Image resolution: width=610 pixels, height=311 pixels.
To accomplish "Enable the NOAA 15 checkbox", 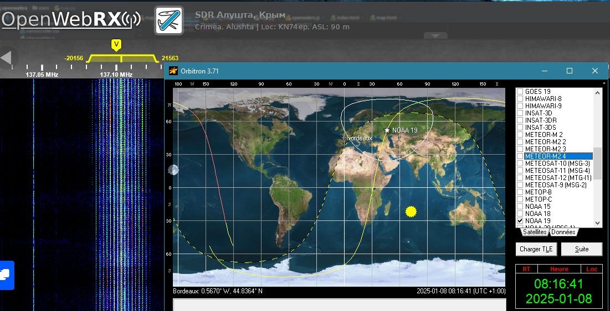I will click(x=520, y=206).
